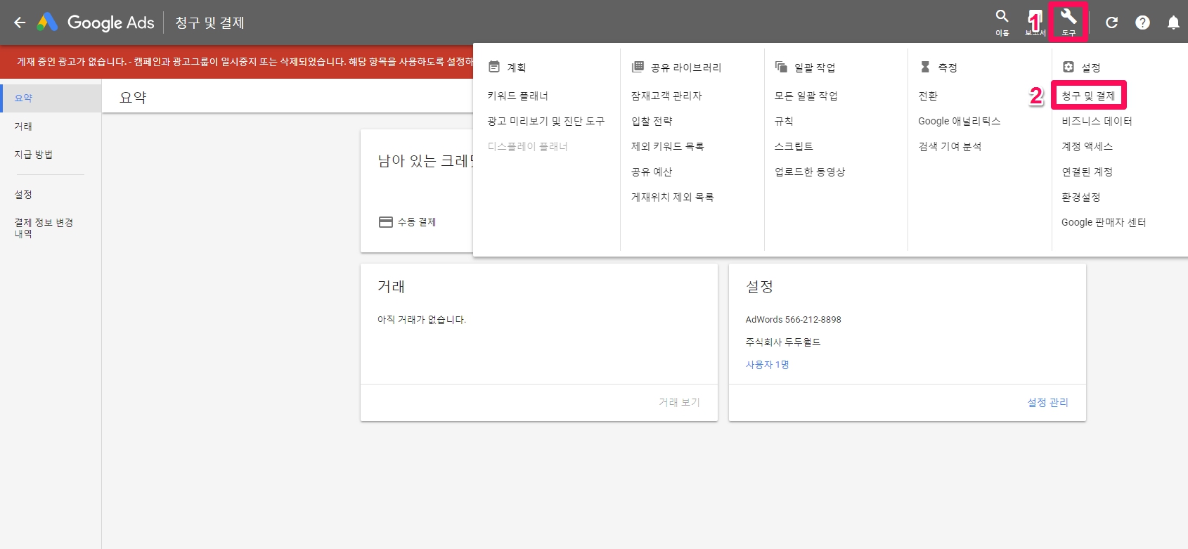This screenshot has width=1188, height=549.
Task: Click the 사용자 1명 link
Action: pyautogui.click(x=767, y=365)
